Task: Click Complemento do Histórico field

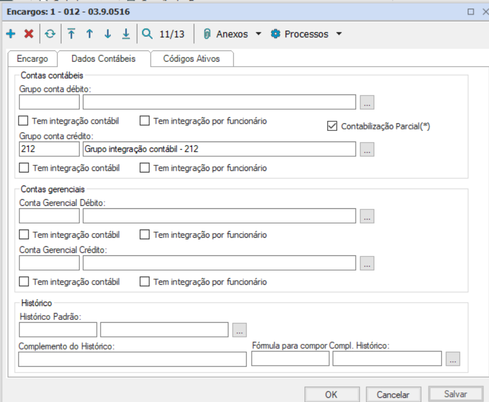Action: [133, 359]
